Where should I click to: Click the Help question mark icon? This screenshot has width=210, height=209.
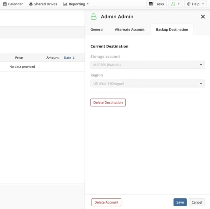point(188,4)
